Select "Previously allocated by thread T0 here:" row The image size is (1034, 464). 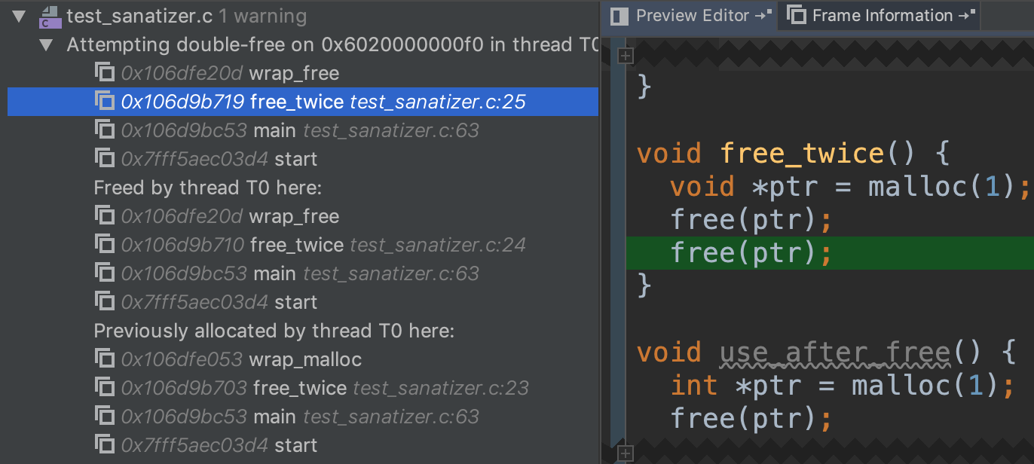pos(274,331)
